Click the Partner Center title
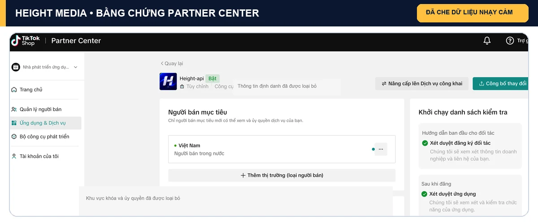The image size is (538, 224). [76, 41]
